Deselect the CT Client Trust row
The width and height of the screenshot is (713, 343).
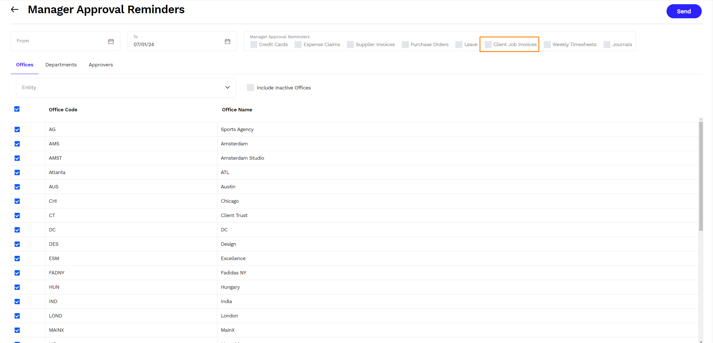(17, 216)
